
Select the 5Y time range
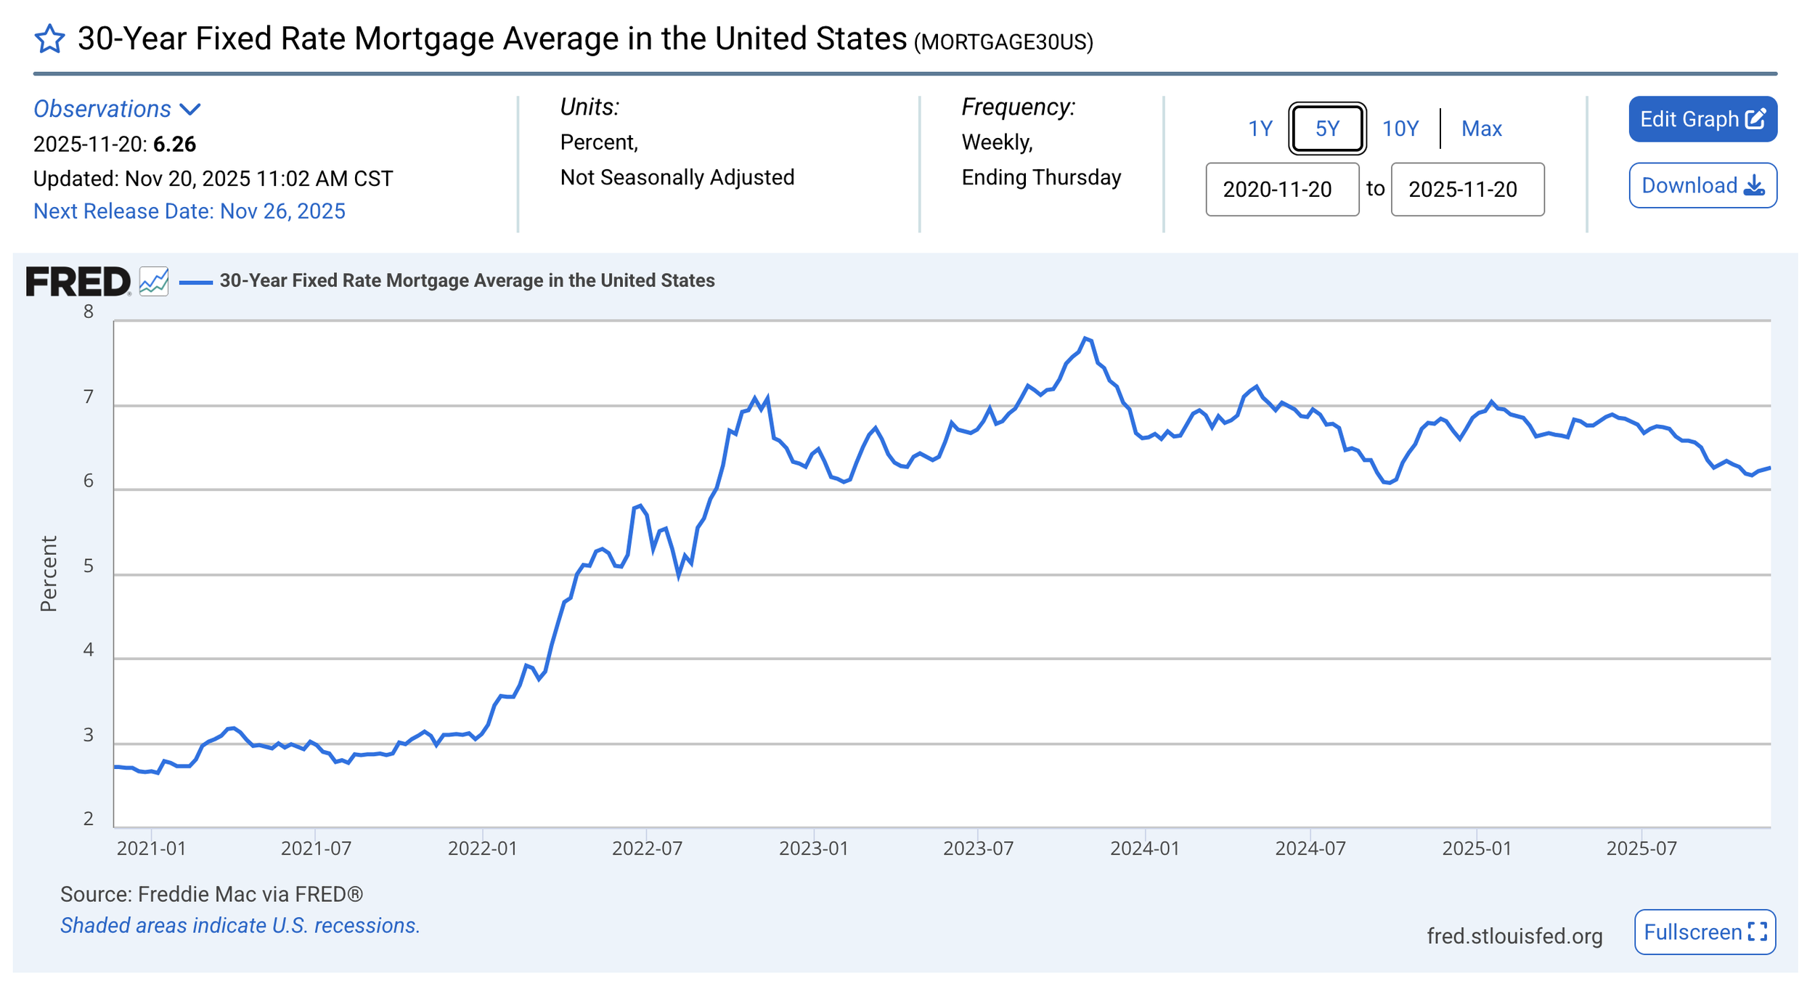(x=1327, y=129)
